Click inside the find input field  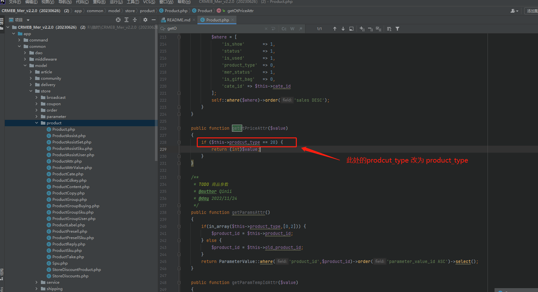click(x=214, y=29)
